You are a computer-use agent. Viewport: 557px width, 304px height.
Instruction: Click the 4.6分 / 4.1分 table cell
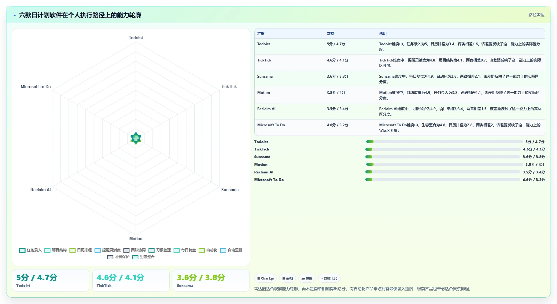tap(338, 60)
